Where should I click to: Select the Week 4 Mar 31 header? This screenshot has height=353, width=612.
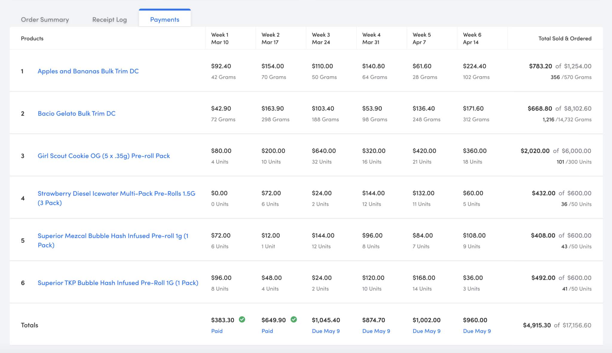[x=371, y=38]
